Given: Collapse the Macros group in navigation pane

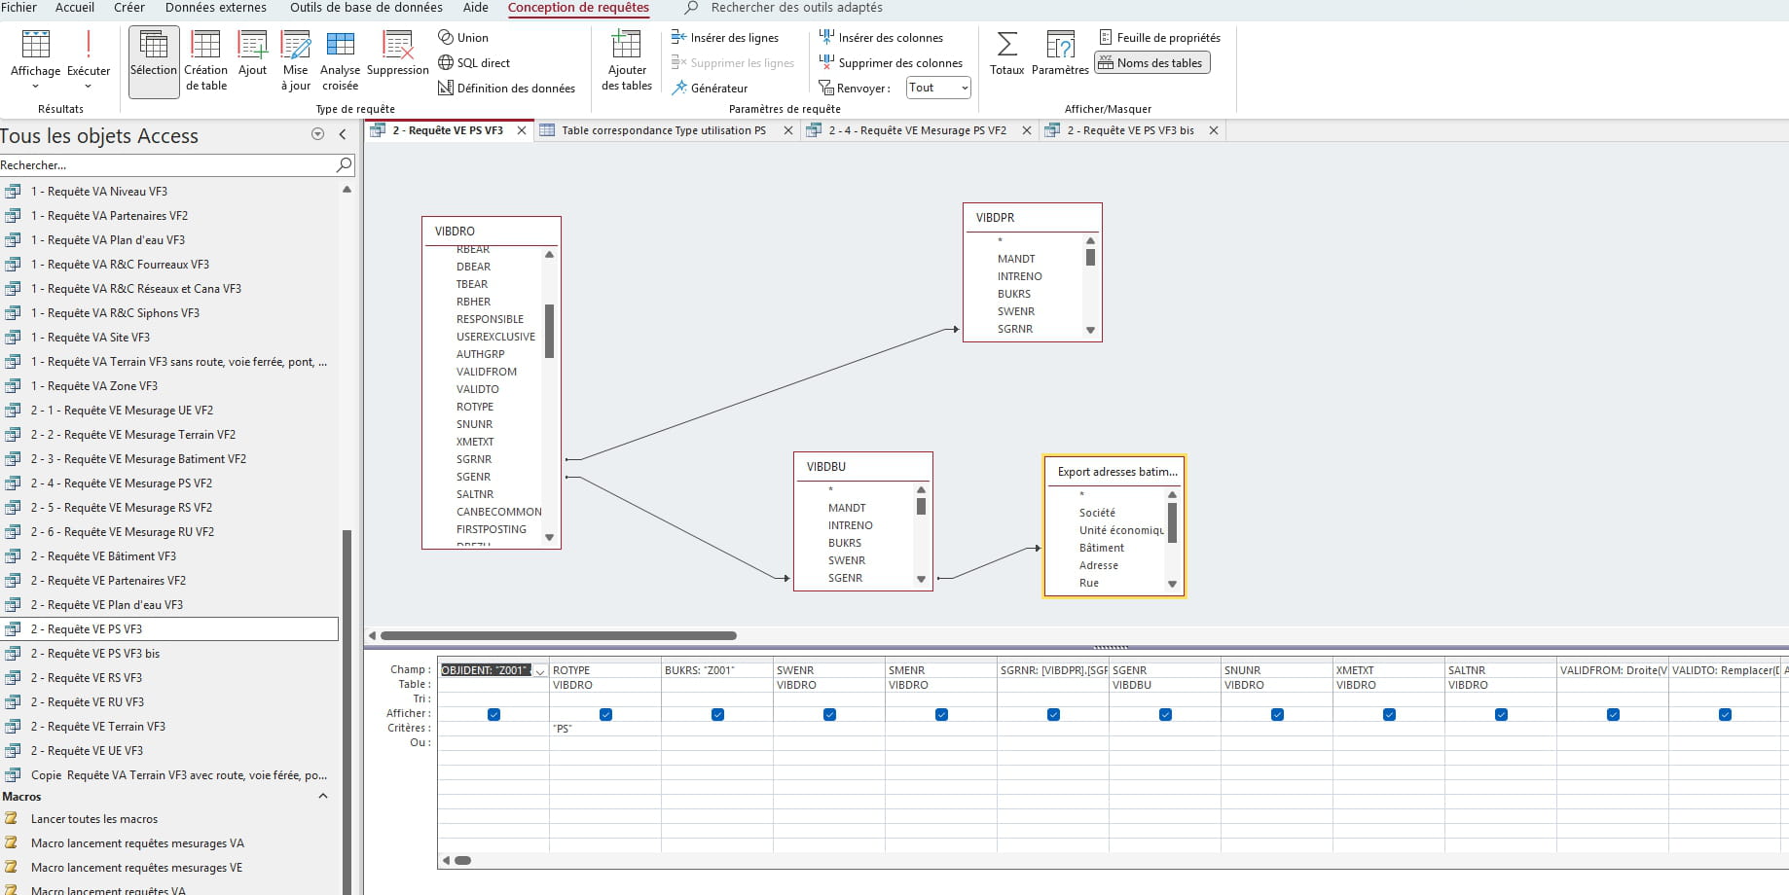Looking at the screenshot, I should tap(323, 796).
